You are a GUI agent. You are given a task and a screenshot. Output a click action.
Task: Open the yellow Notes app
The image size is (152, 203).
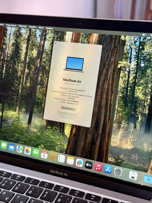click(x=70, y=161)
